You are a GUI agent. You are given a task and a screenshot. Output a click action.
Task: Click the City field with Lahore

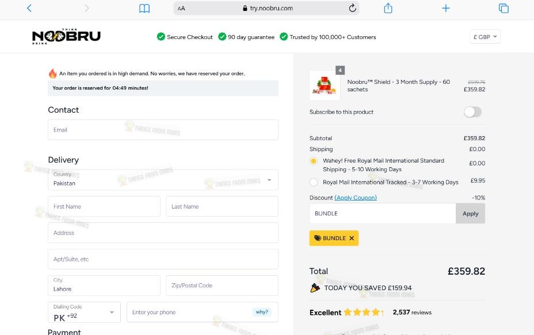[104, 286]
